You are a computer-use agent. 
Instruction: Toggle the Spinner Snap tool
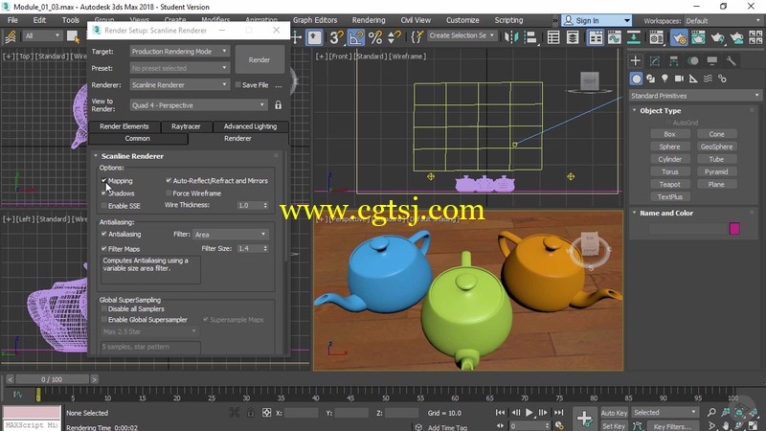click(x=394, y=37)
